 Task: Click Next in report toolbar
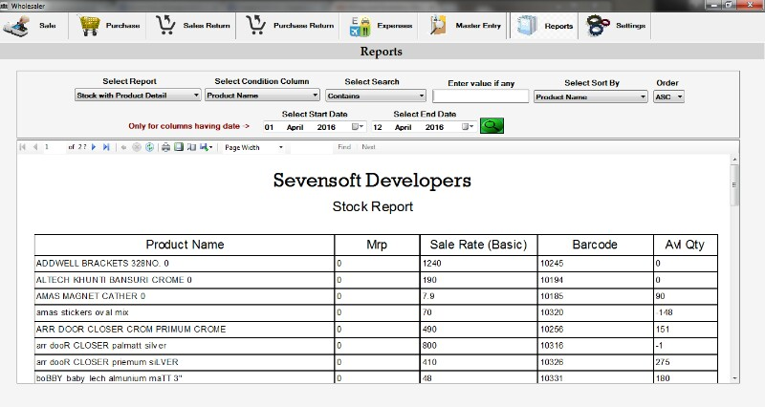(x=368, y=147)
